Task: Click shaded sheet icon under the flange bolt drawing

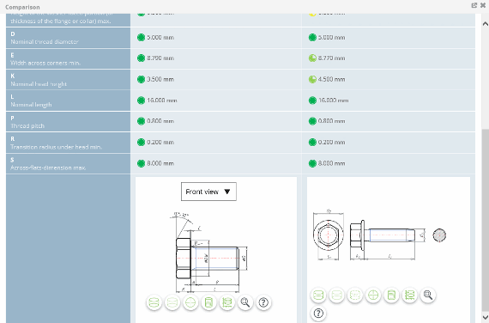Action: pyautogui.click(x=391, y=295)
